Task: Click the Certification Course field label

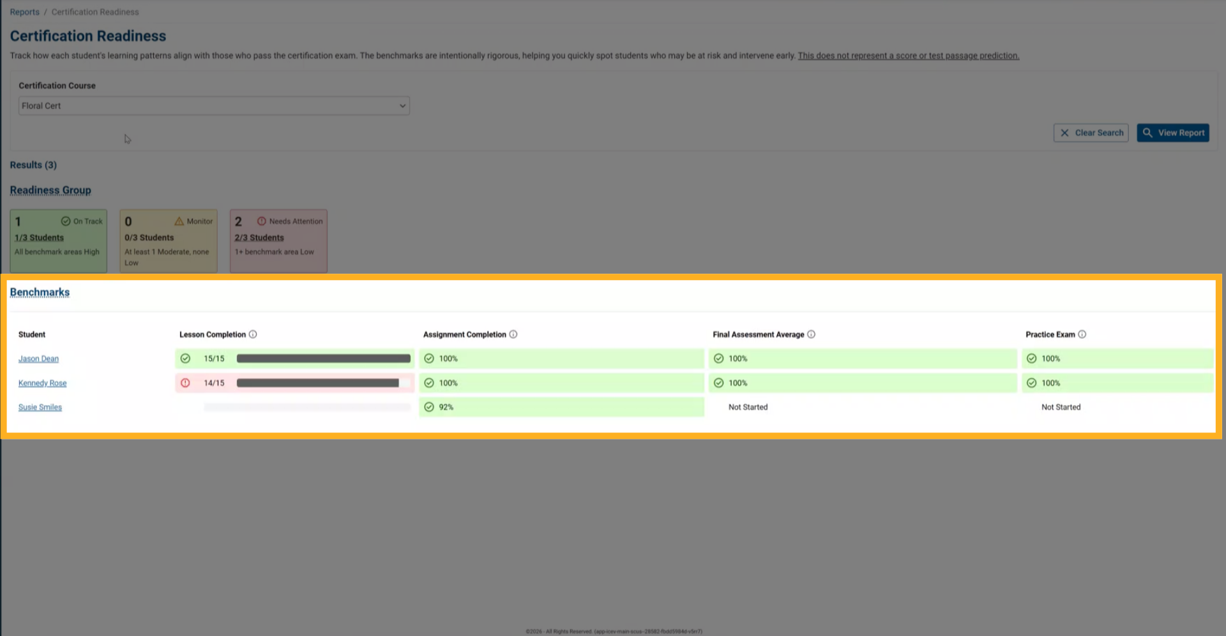Action: point(57,85)
